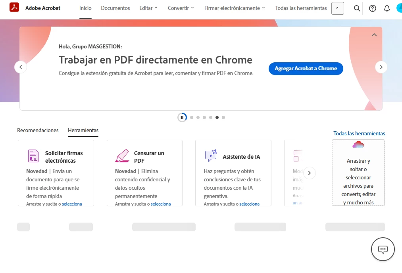
Task: Click the small boxed button after Todas las herramientas
Action: pos(337,8)
